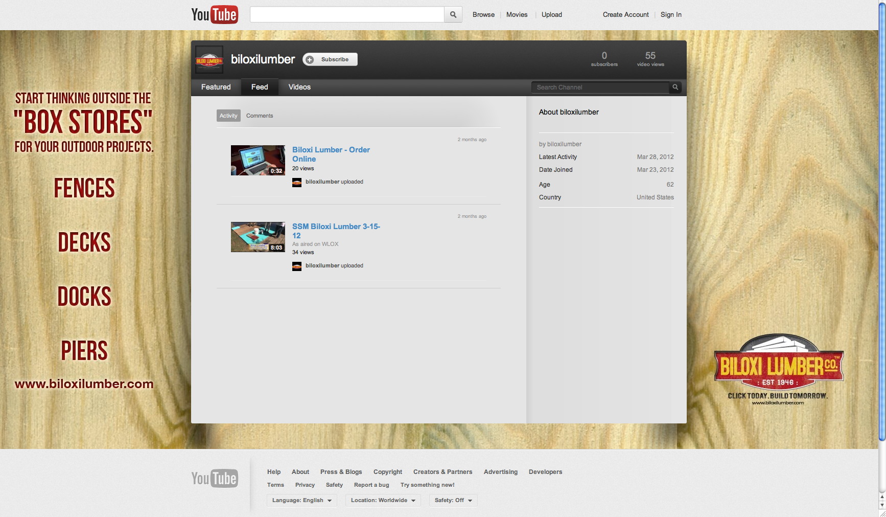Play the SSM Biloxi Lumber video thumbnail
Screen dimensions: 886x517
coord(258,237)
